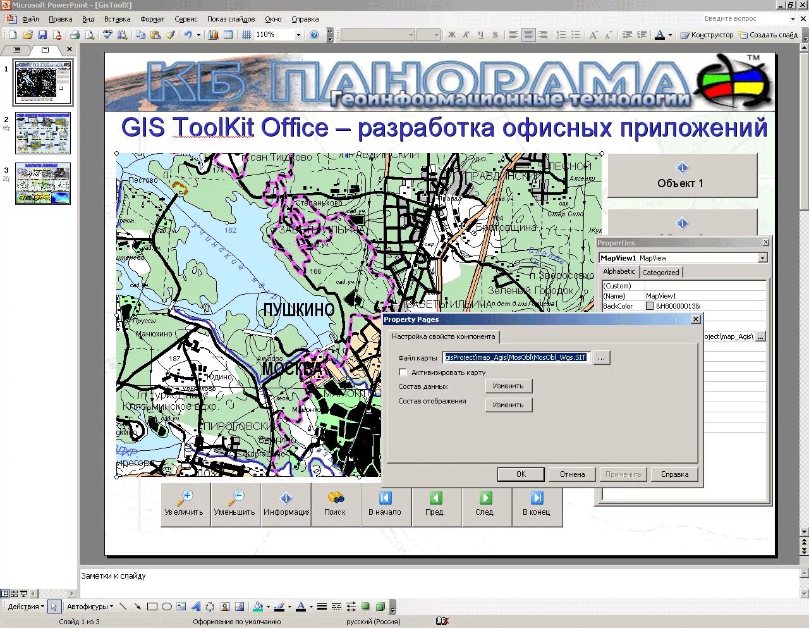The image size is (809, 628).
Task: Insert a table using toolbar icon
Action: pyautogui.click(x=229, y=35)
